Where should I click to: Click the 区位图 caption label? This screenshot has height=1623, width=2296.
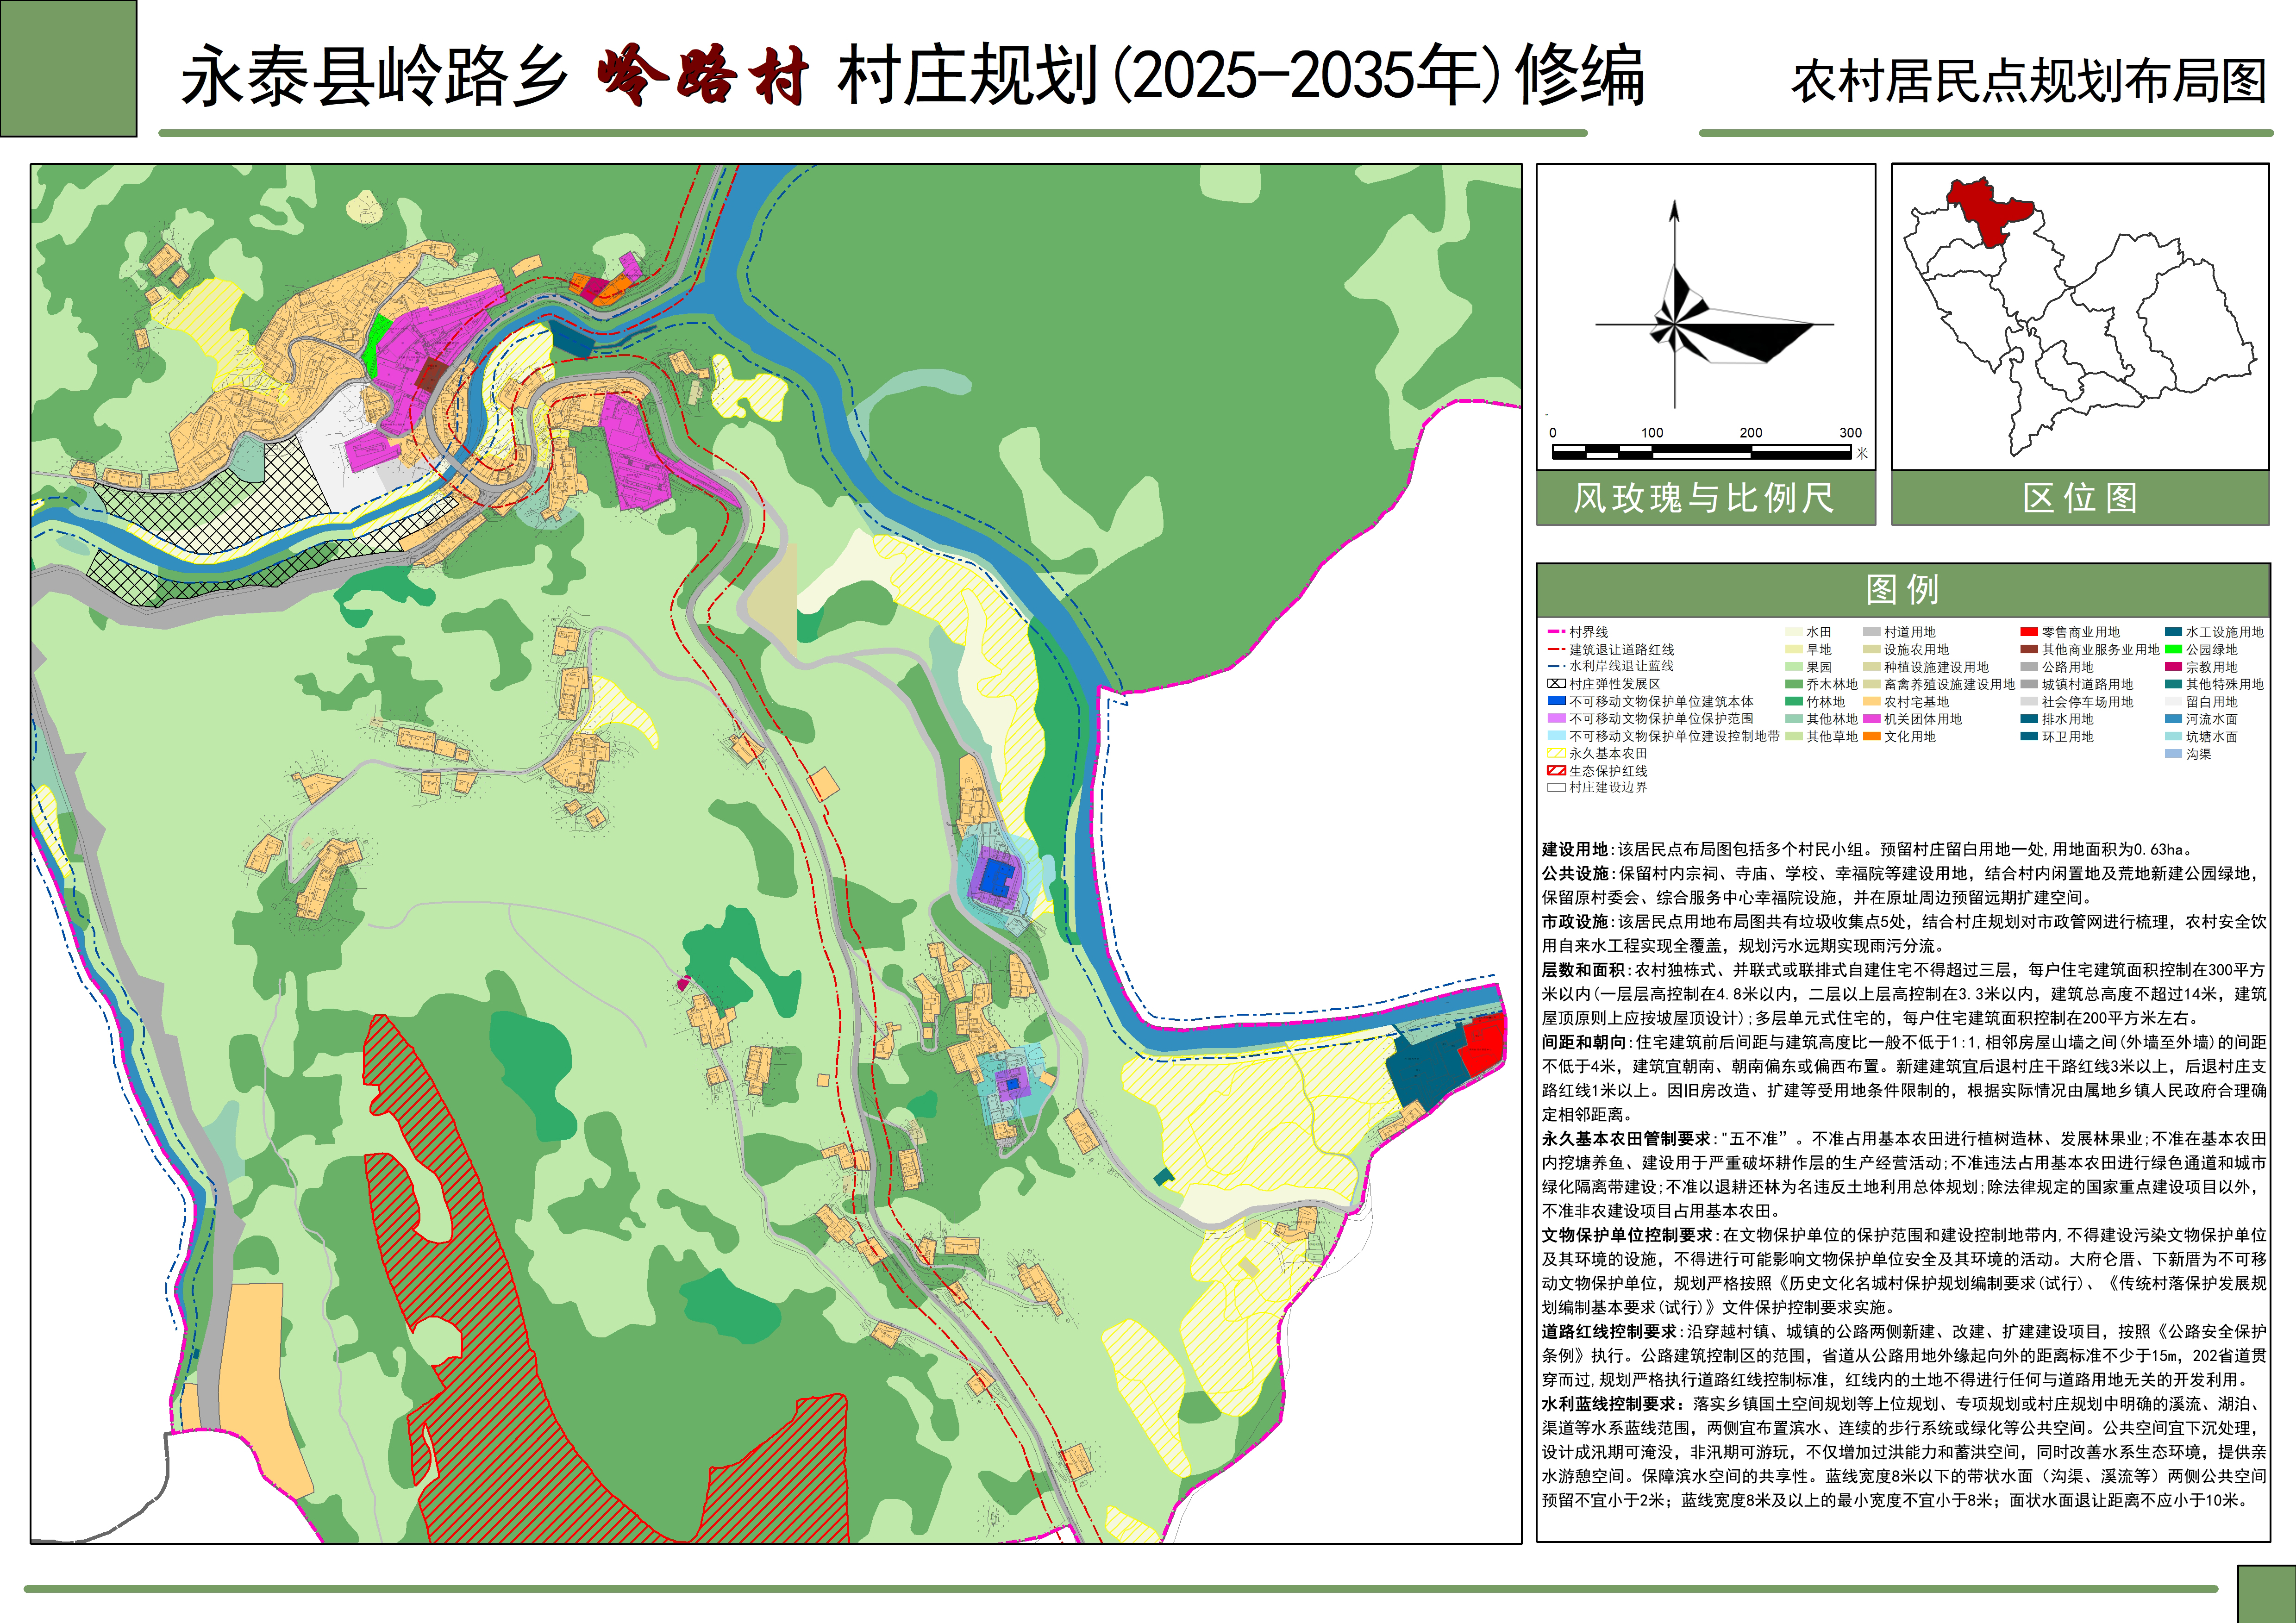[2079, 498]
